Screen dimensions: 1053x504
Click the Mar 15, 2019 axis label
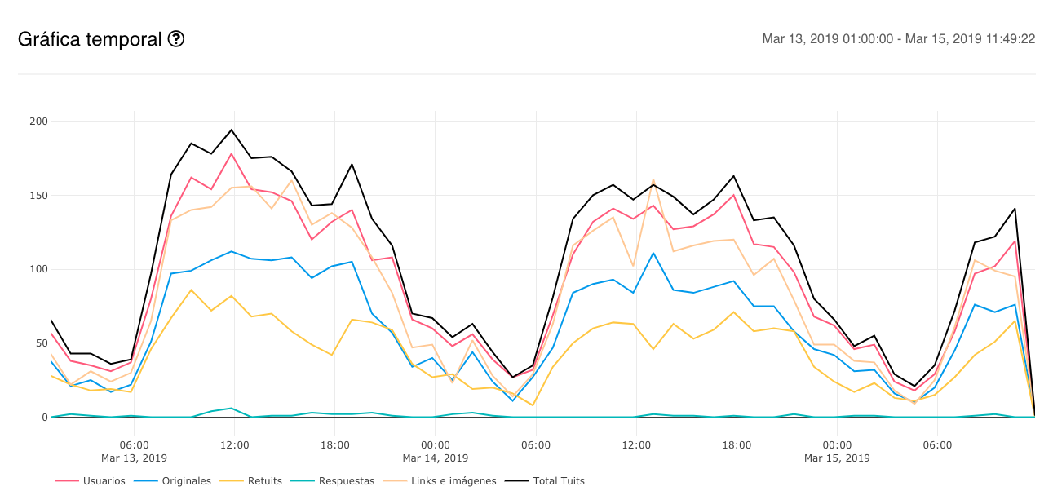[837, 458]
